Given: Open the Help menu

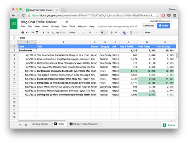Looking at the screenshot, I should [92, 26].
